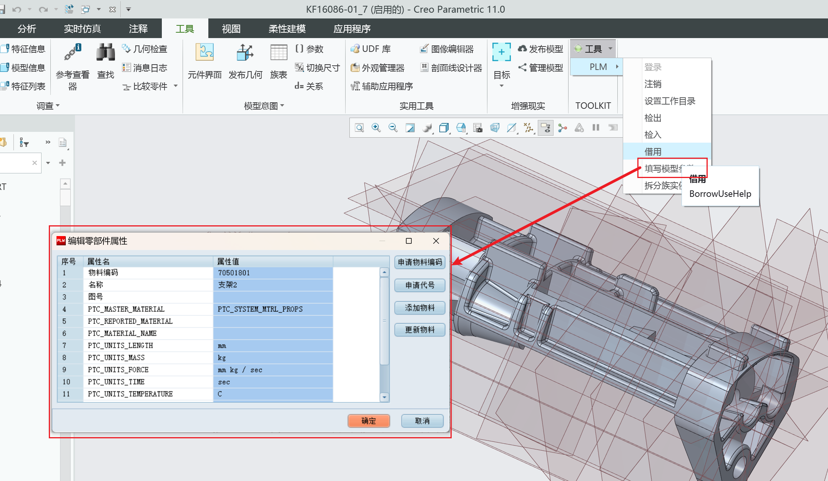Screen dimensions: 828x481
Task: Open the view manager cube icon
Action: 461,128
